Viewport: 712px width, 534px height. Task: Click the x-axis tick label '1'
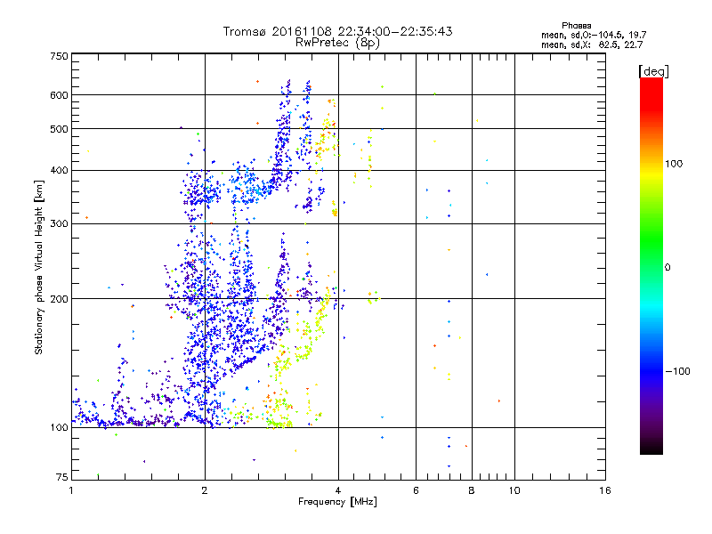pos(71,490)
